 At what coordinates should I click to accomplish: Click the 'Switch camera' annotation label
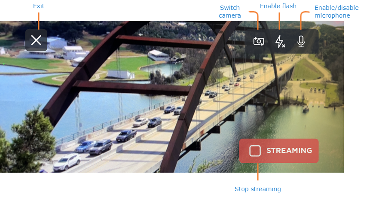coord(230,12)
